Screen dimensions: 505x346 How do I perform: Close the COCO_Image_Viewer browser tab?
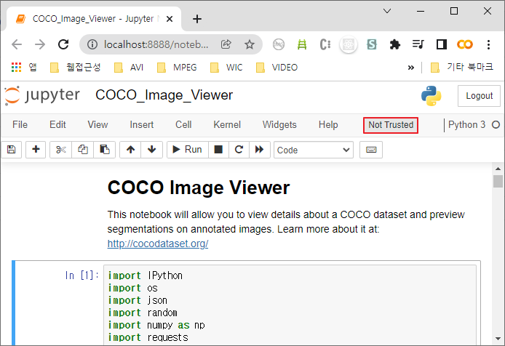pyautogui.click(x=170, y=19)
